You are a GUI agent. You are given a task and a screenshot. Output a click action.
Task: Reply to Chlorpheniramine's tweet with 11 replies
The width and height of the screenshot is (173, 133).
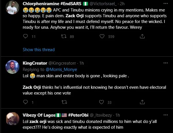(25, 36)
